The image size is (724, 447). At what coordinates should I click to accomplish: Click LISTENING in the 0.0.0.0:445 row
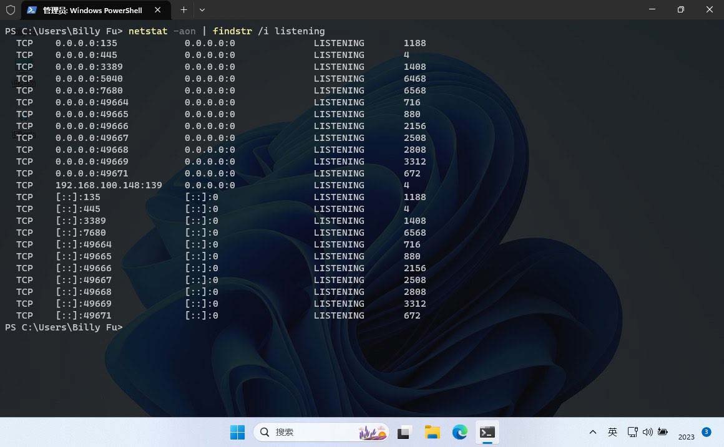click(x=339, y=55)
